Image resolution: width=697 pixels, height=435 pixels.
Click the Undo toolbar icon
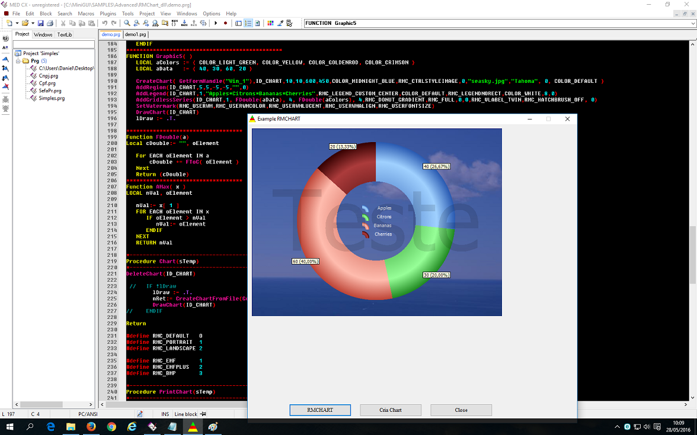click(x=105, y=23)
